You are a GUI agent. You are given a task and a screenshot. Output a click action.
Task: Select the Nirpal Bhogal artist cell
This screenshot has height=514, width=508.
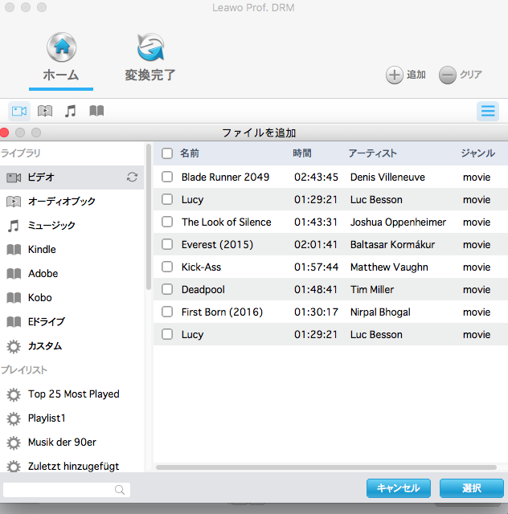pos(380,312)
